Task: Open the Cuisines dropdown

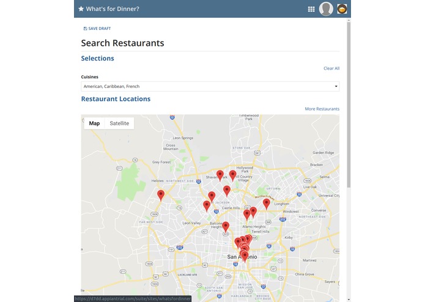Action: [210, 86]
